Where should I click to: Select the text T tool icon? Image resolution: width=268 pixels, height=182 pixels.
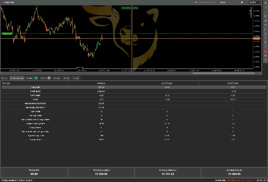[x=265, y=47]
